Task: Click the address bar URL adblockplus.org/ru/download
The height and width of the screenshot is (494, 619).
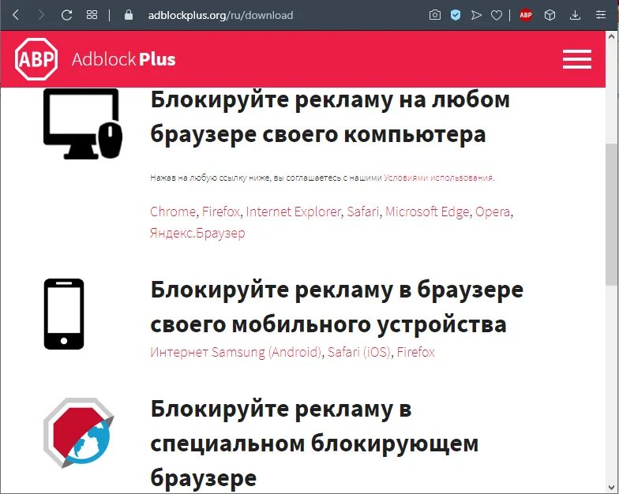Action: pyautogui.click(x=220, y=16)
